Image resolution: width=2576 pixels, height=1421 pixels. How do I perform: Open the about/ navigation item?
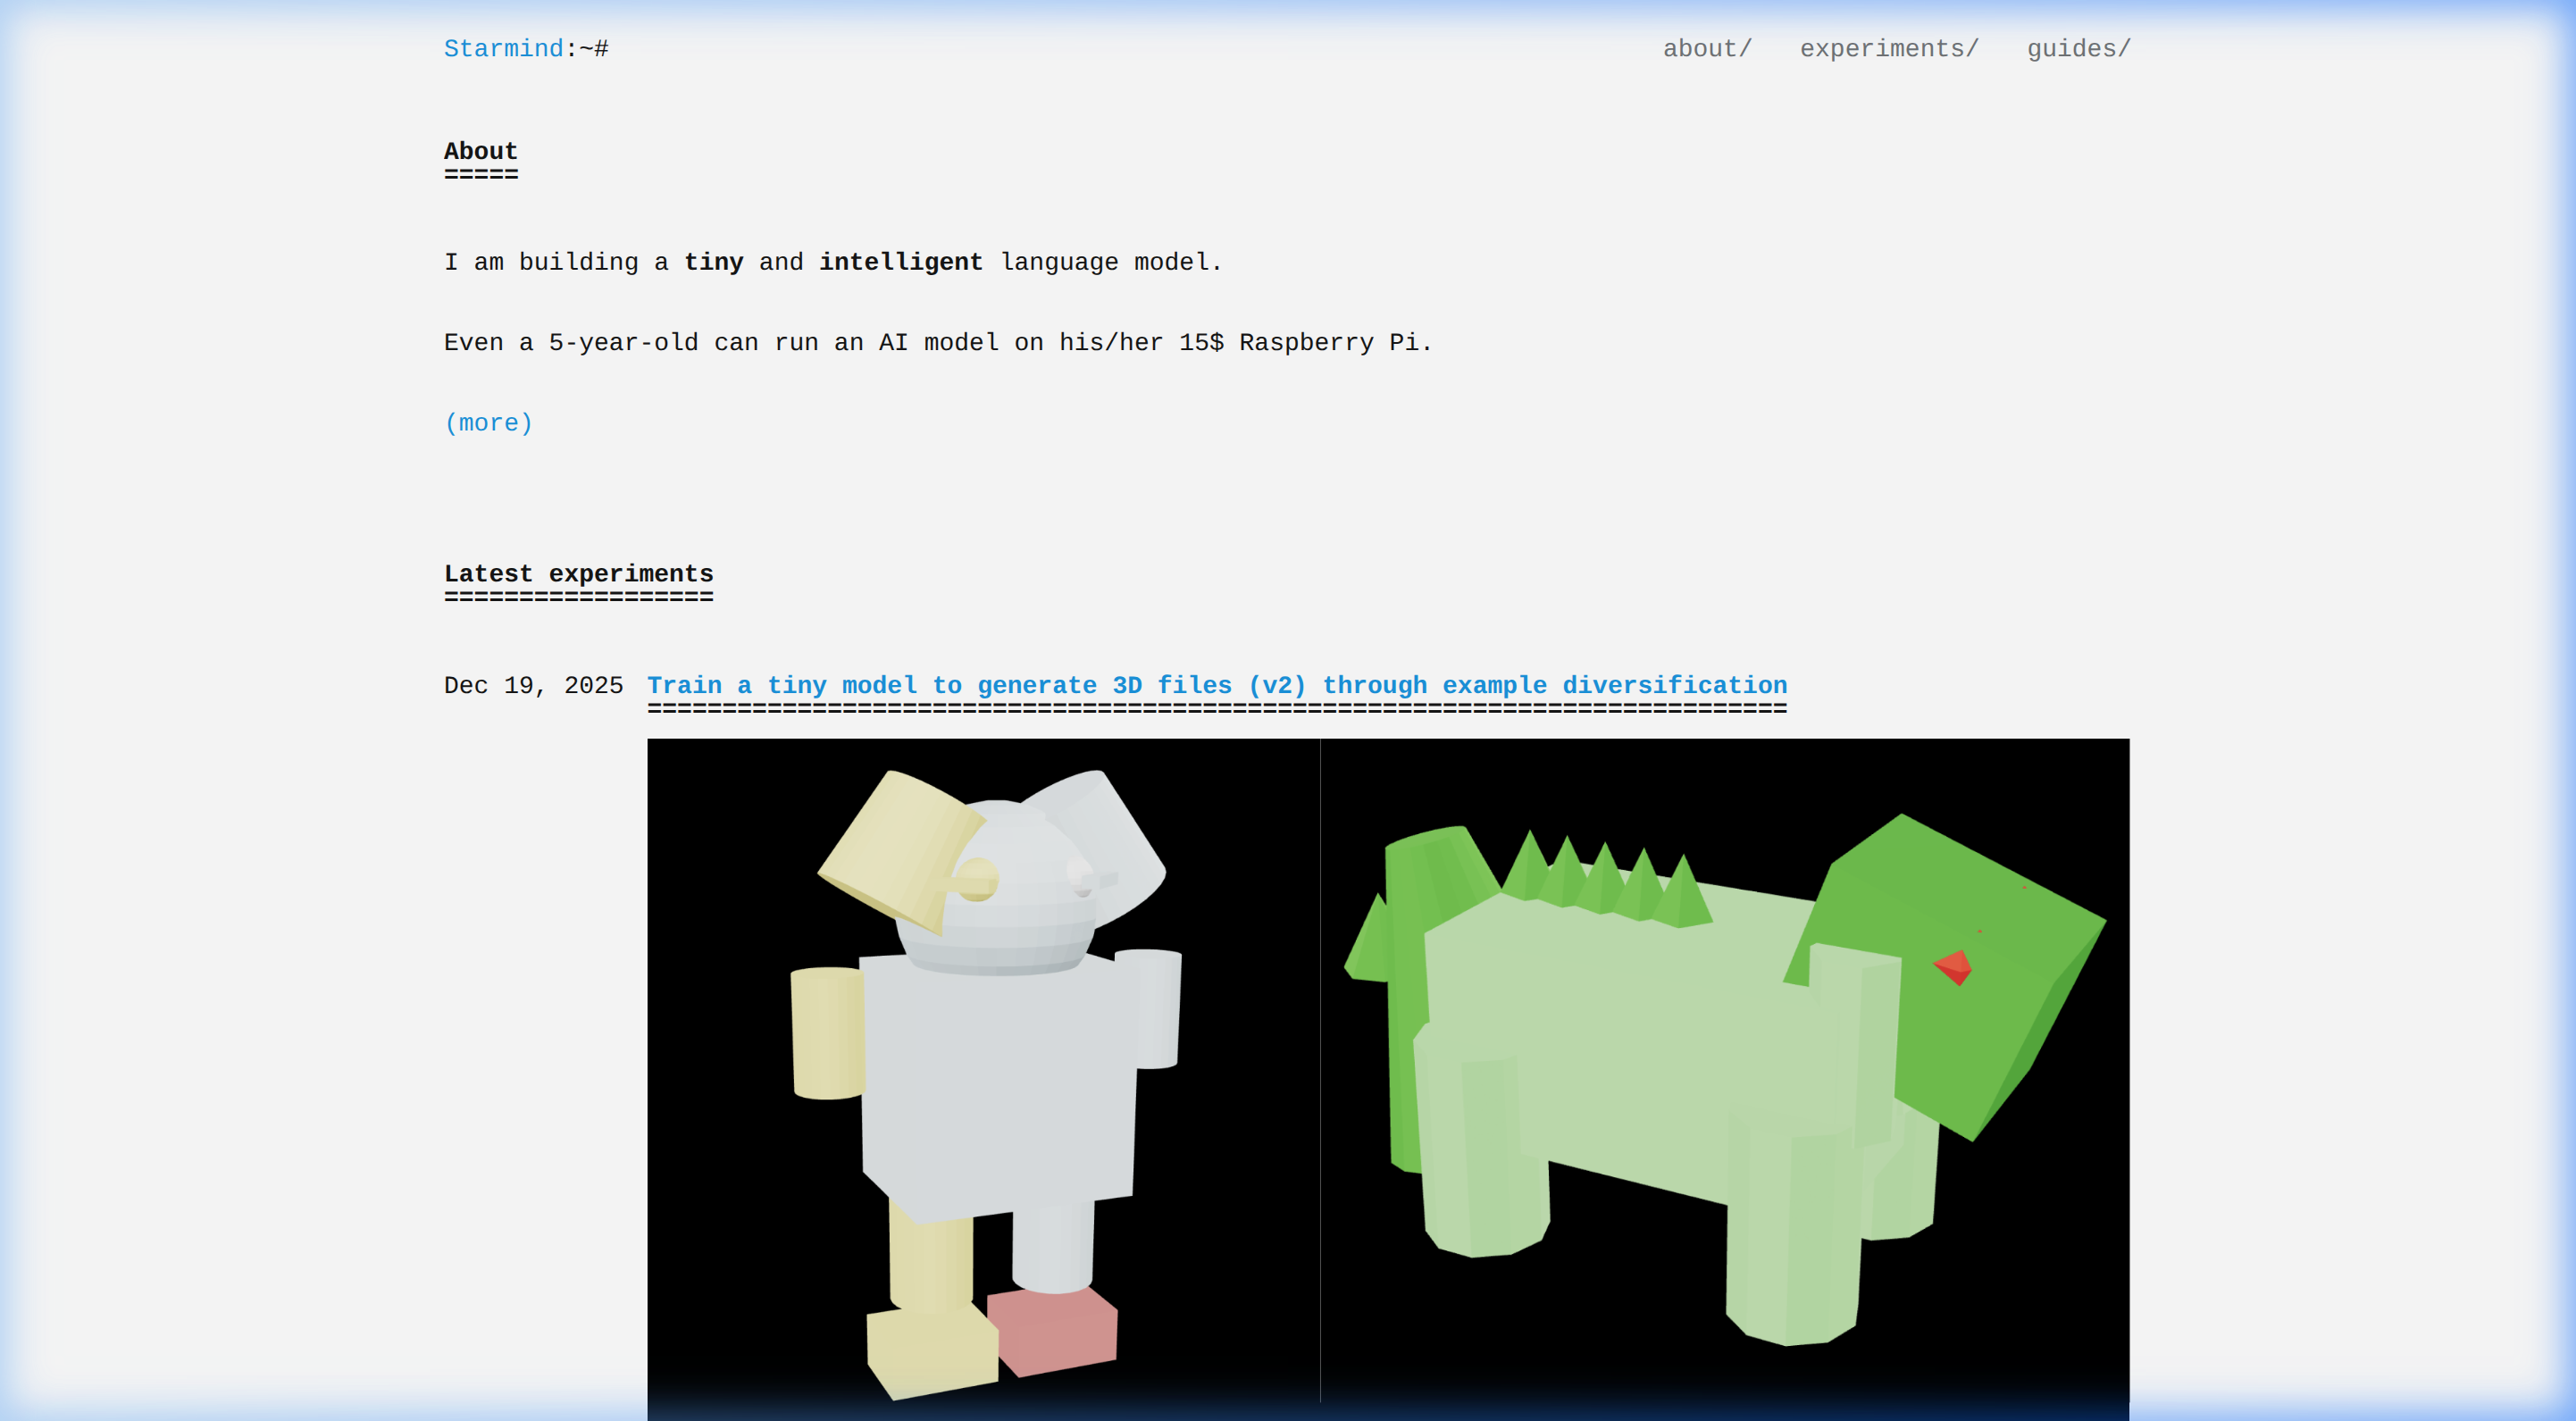coord(1706,49)
